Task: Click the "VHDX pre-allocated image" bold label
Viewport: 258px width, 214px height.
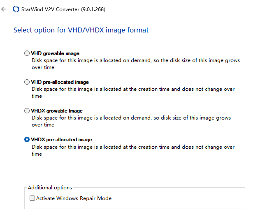Action: click(x=61, y=140)
